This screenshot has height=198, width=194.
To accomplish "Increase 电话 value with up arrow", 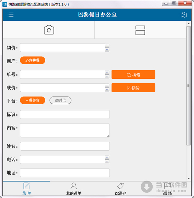I will click(107, 157).
